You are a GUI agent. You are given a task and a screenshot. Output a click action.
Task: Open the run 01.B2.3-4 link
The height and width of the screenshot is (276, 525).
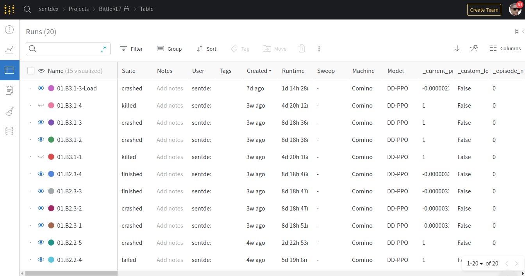[x=69, y=174]
